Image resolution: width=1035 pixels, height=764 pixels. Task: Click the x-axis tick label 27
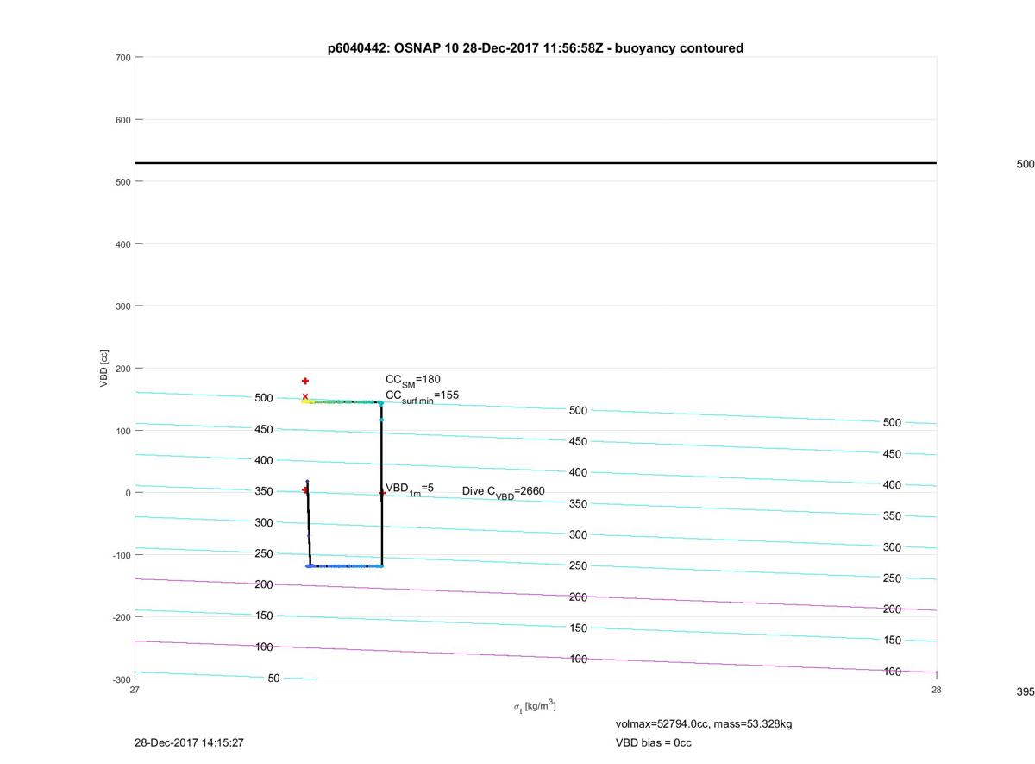pyautogui.click(x=135, y=690)
